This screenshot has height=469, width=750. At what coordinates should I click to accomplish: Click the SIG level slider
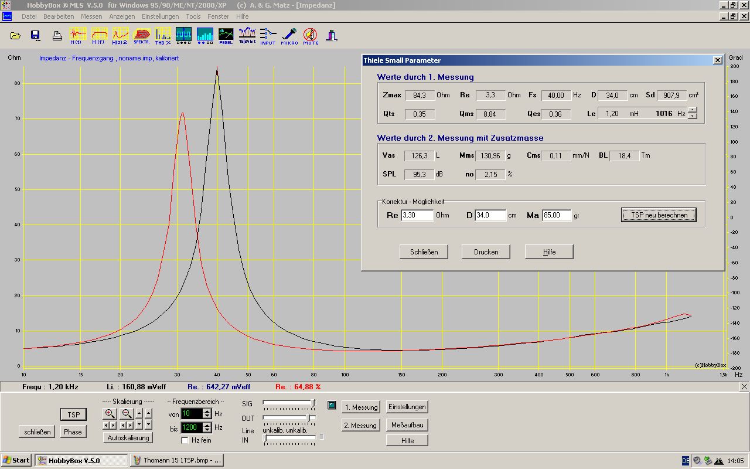tap(289, 403)
